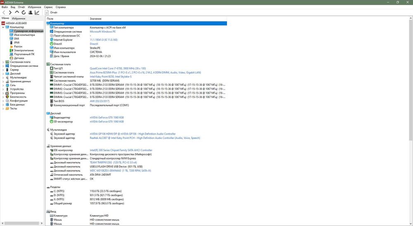Click the Refresh toolbar icon
413x226 pixels.
[x=24, y=12]
